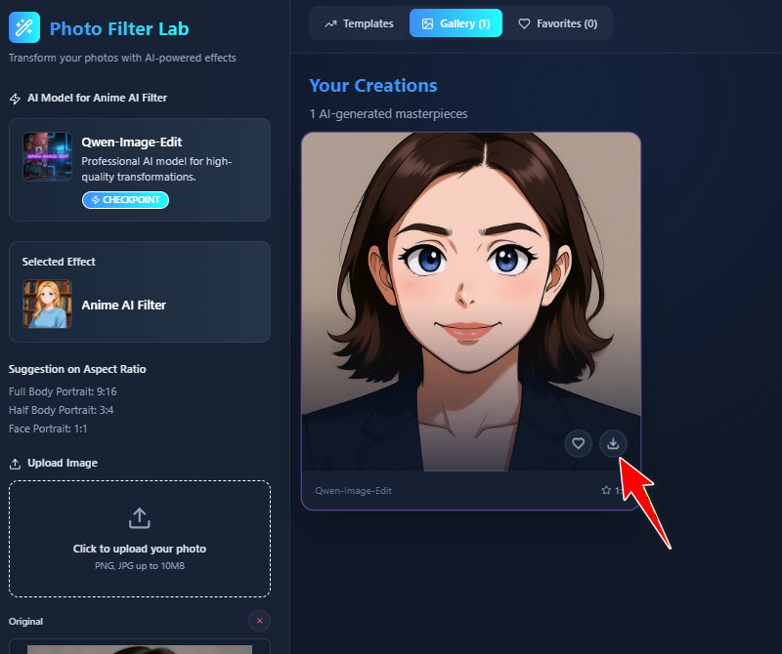Open the generated anime portrait image
The width and height of the screenshot is (782, 654).
[x=471, y=293]
